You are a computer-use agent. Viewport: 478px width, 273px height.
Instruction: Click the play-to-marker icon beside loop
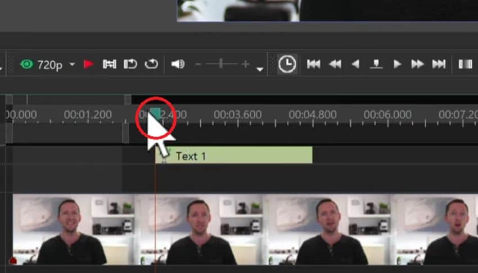tap(130, 64)
